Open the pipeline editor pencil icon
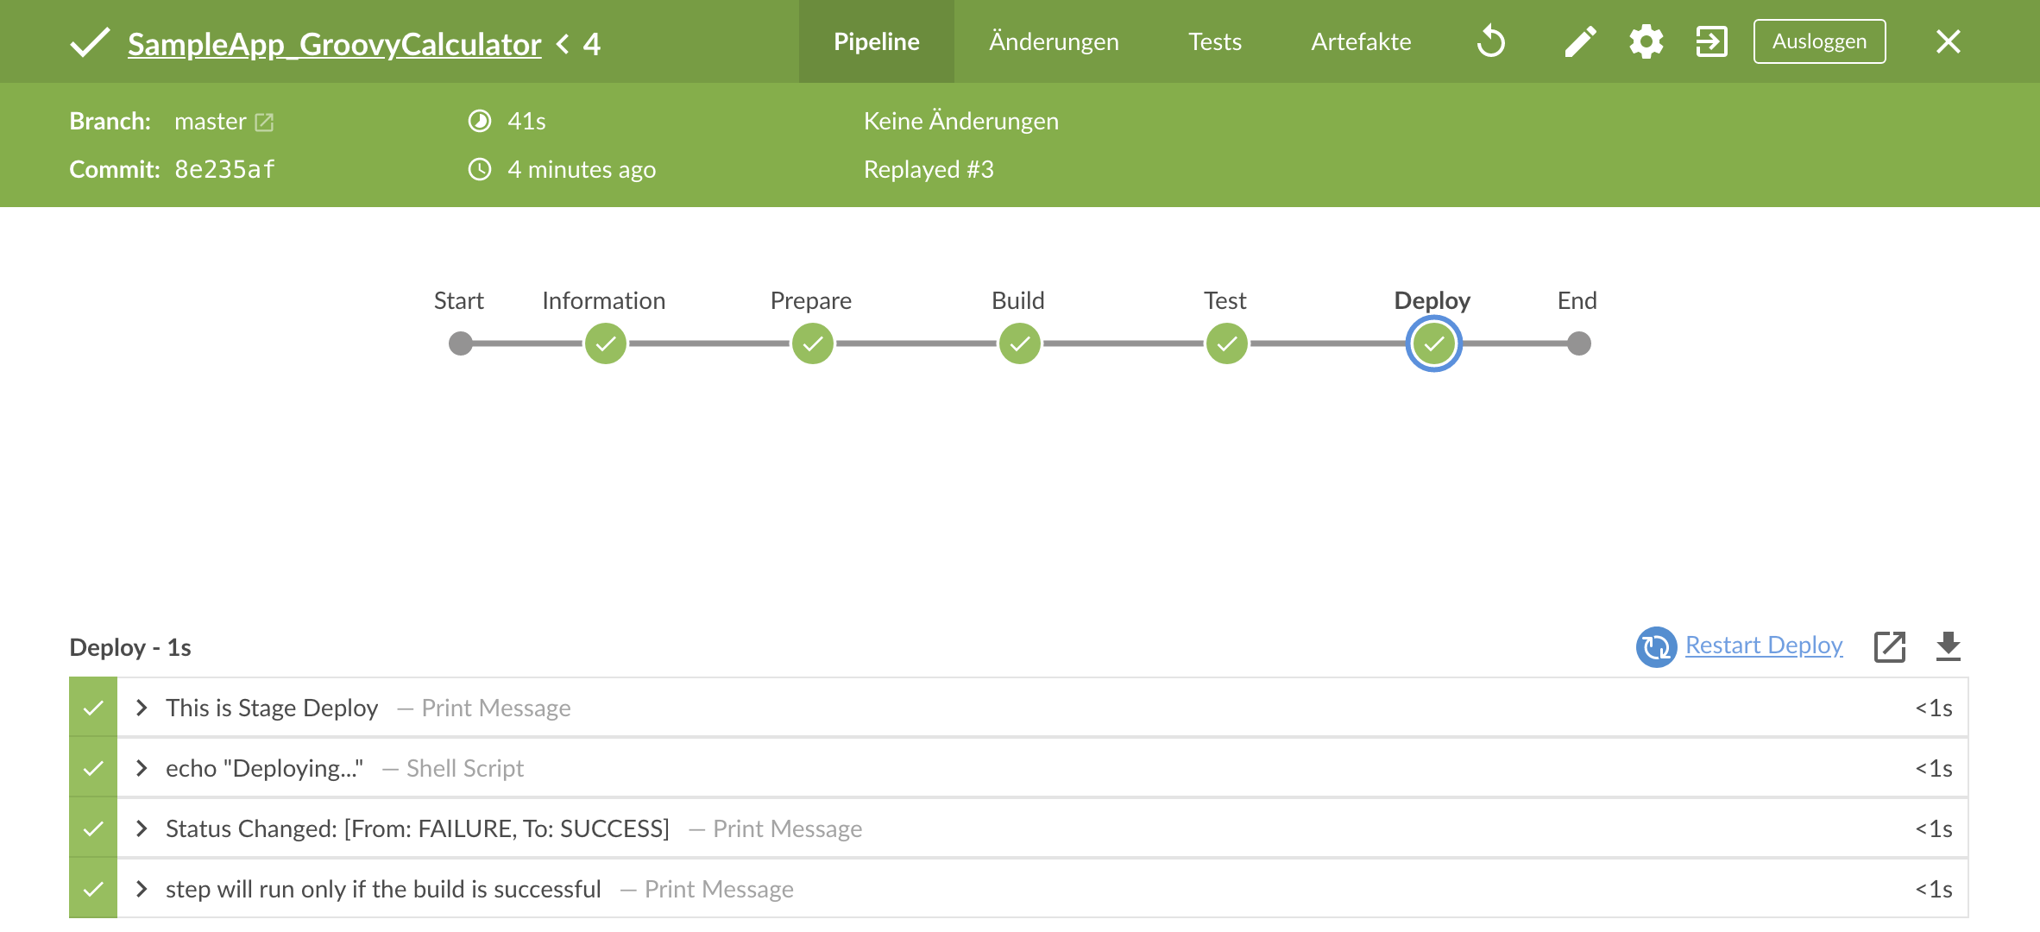 (1579, 41)
